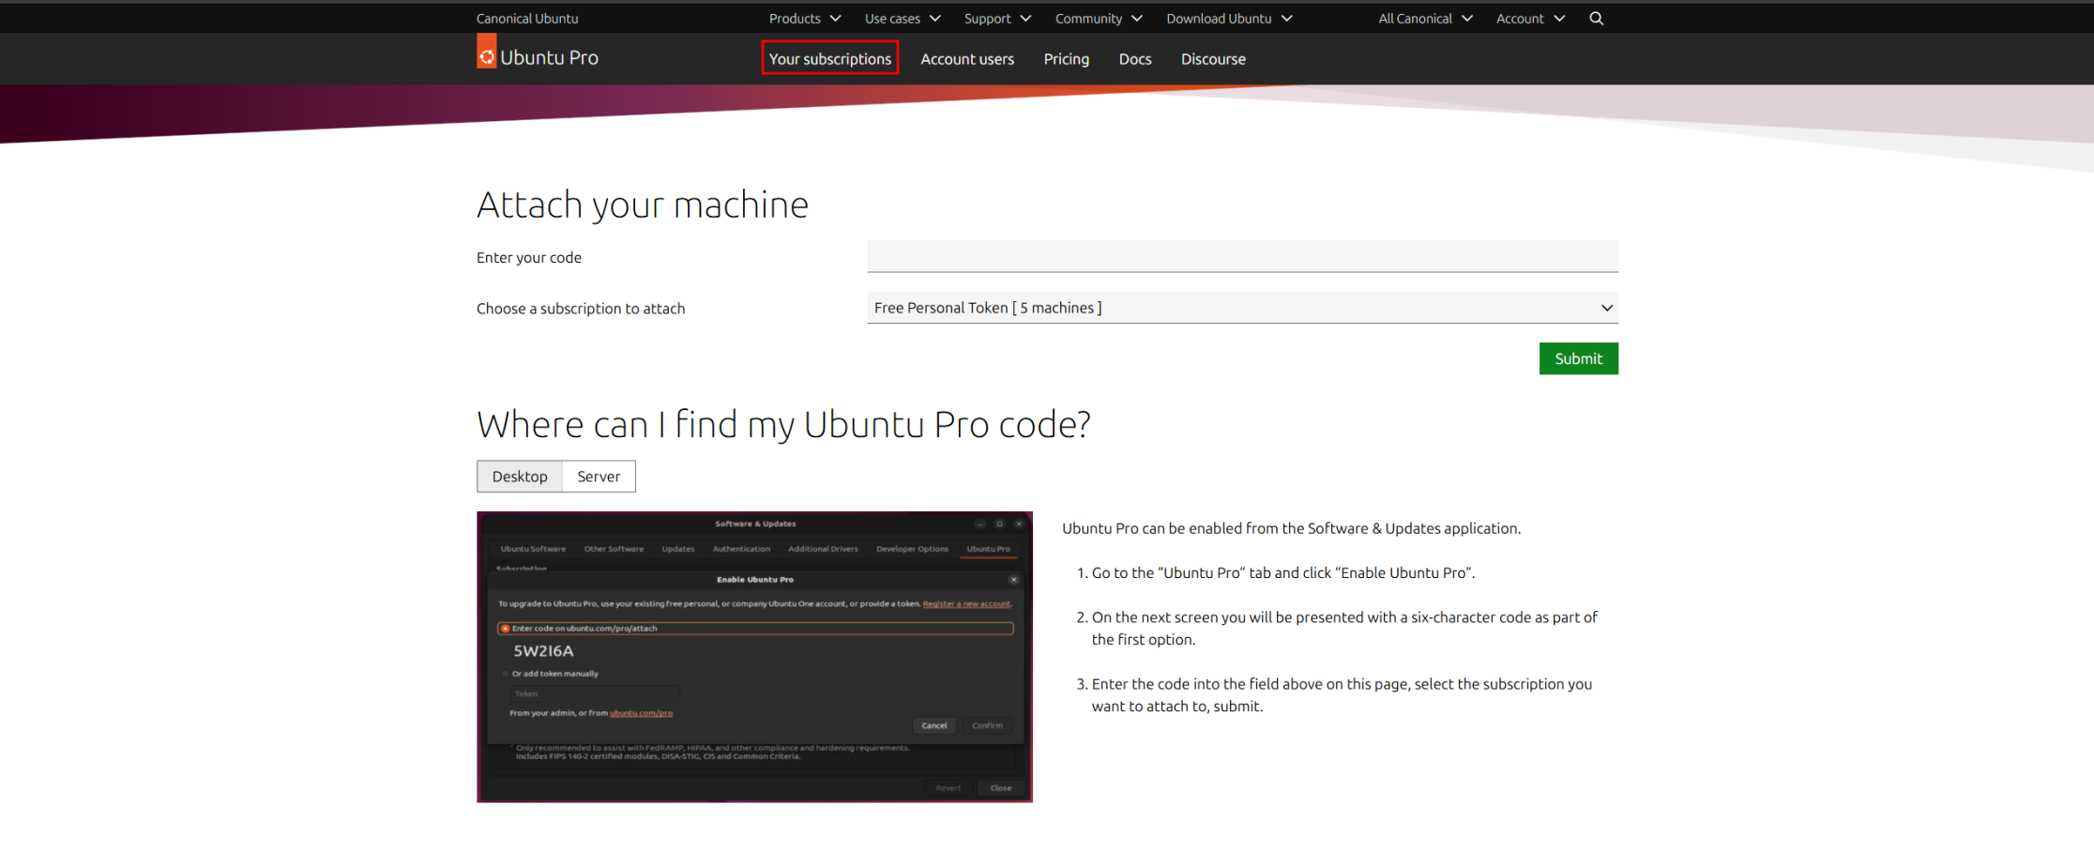Click the 'Attach your machine' heading

(x=643, y=205)
